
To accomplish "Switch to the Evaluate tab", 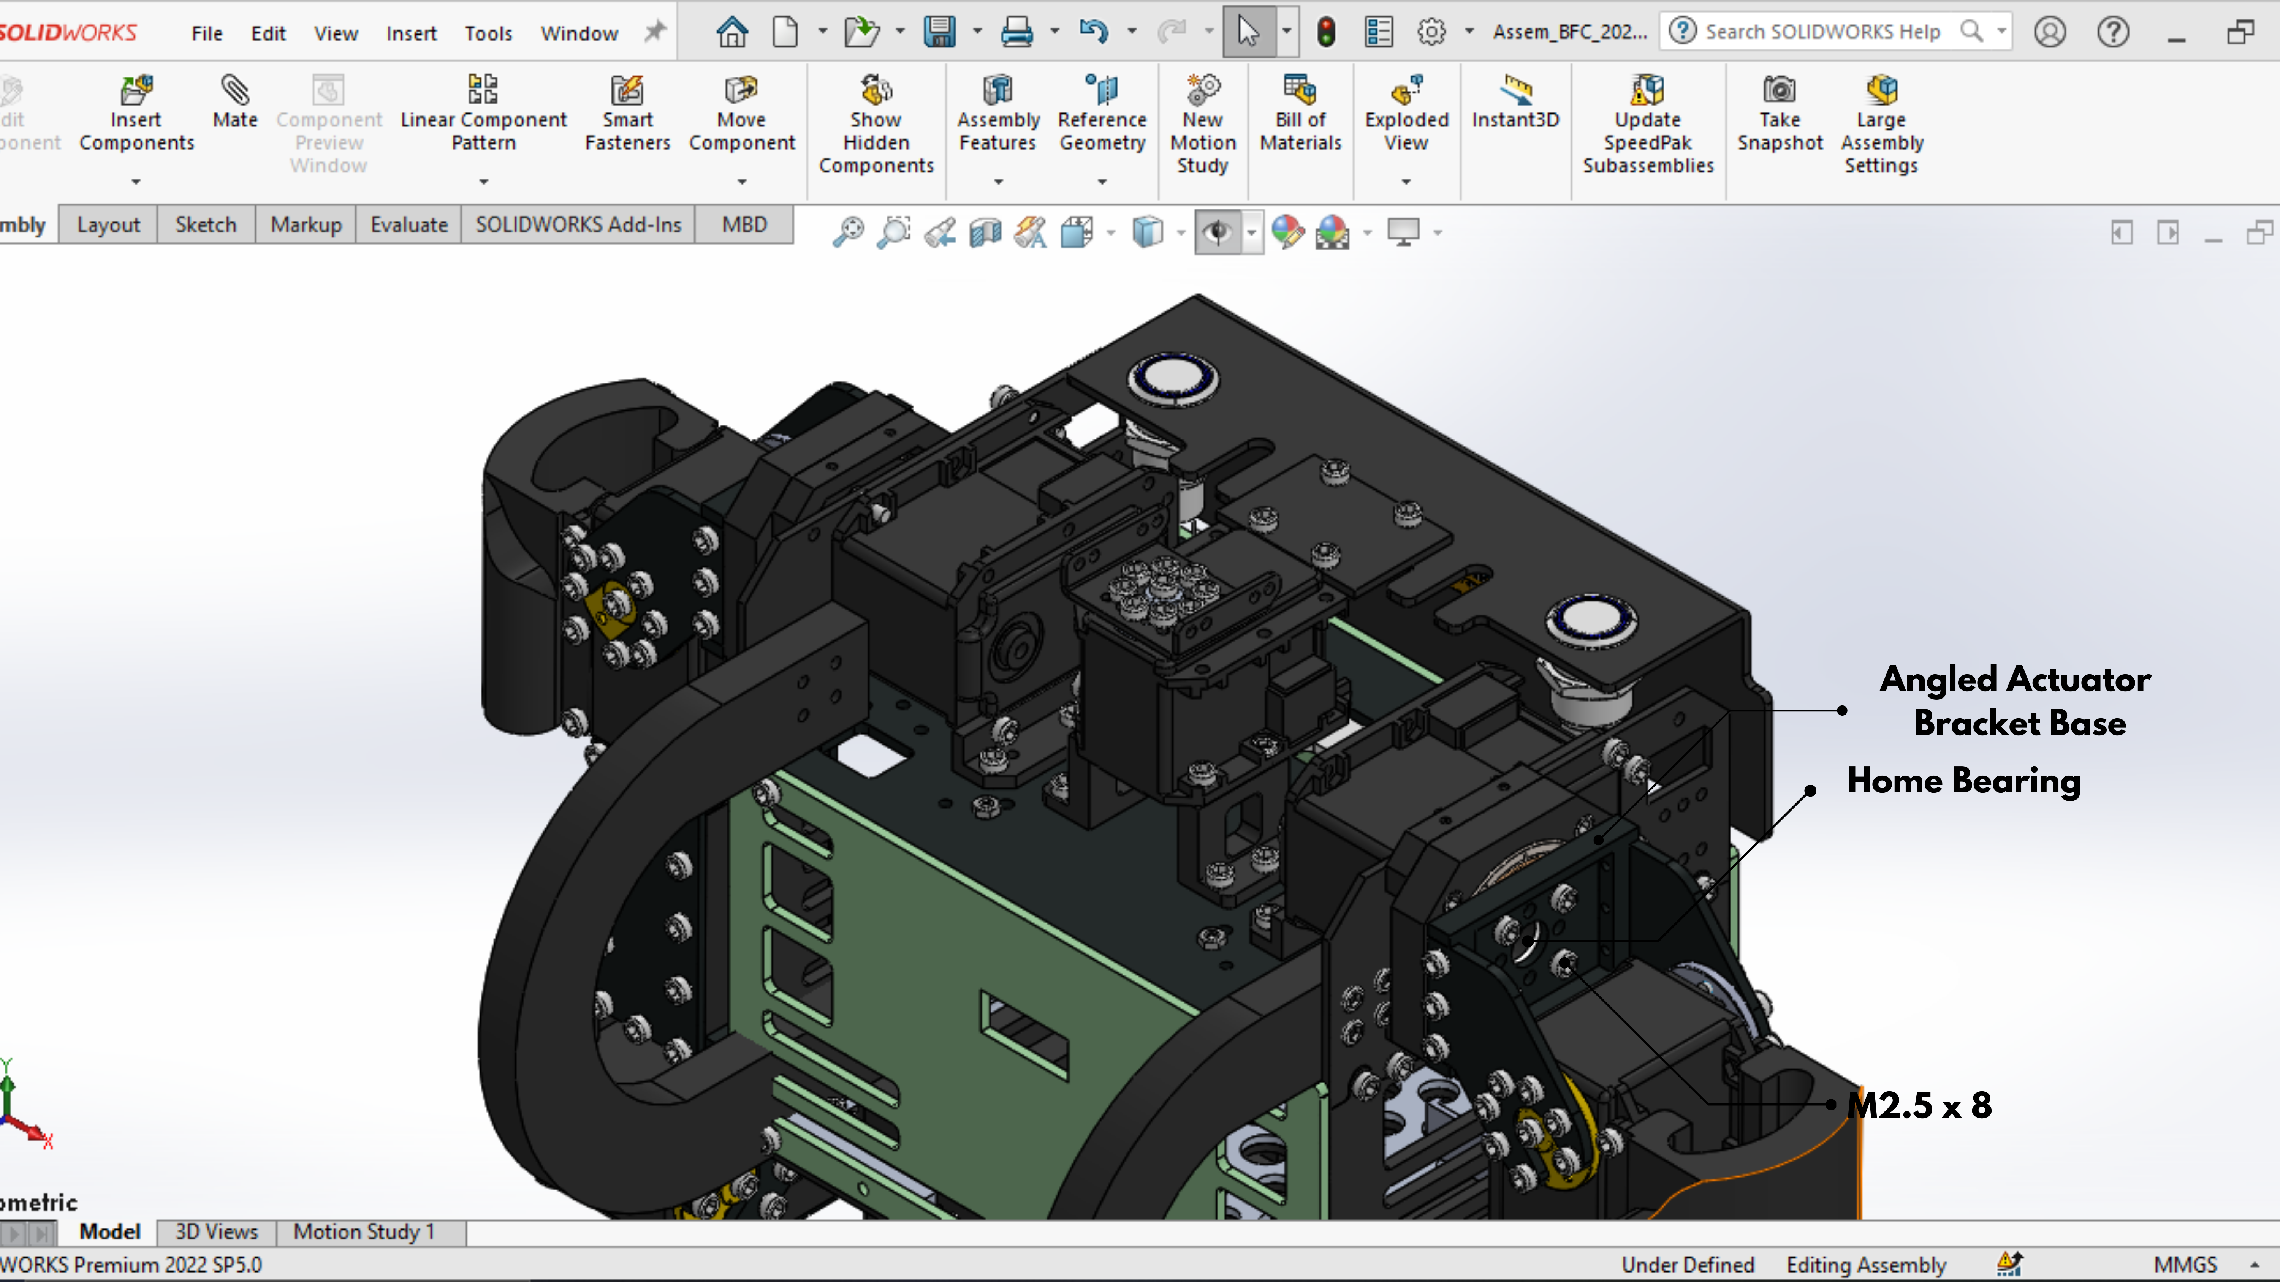I will [409, 225].
